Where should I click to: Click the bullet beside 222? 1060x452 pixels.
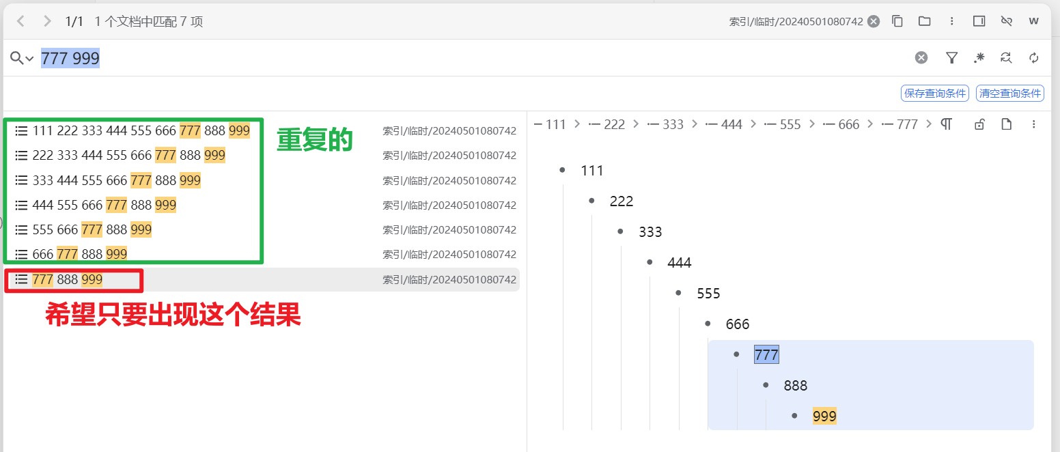[x=591, y=200]
